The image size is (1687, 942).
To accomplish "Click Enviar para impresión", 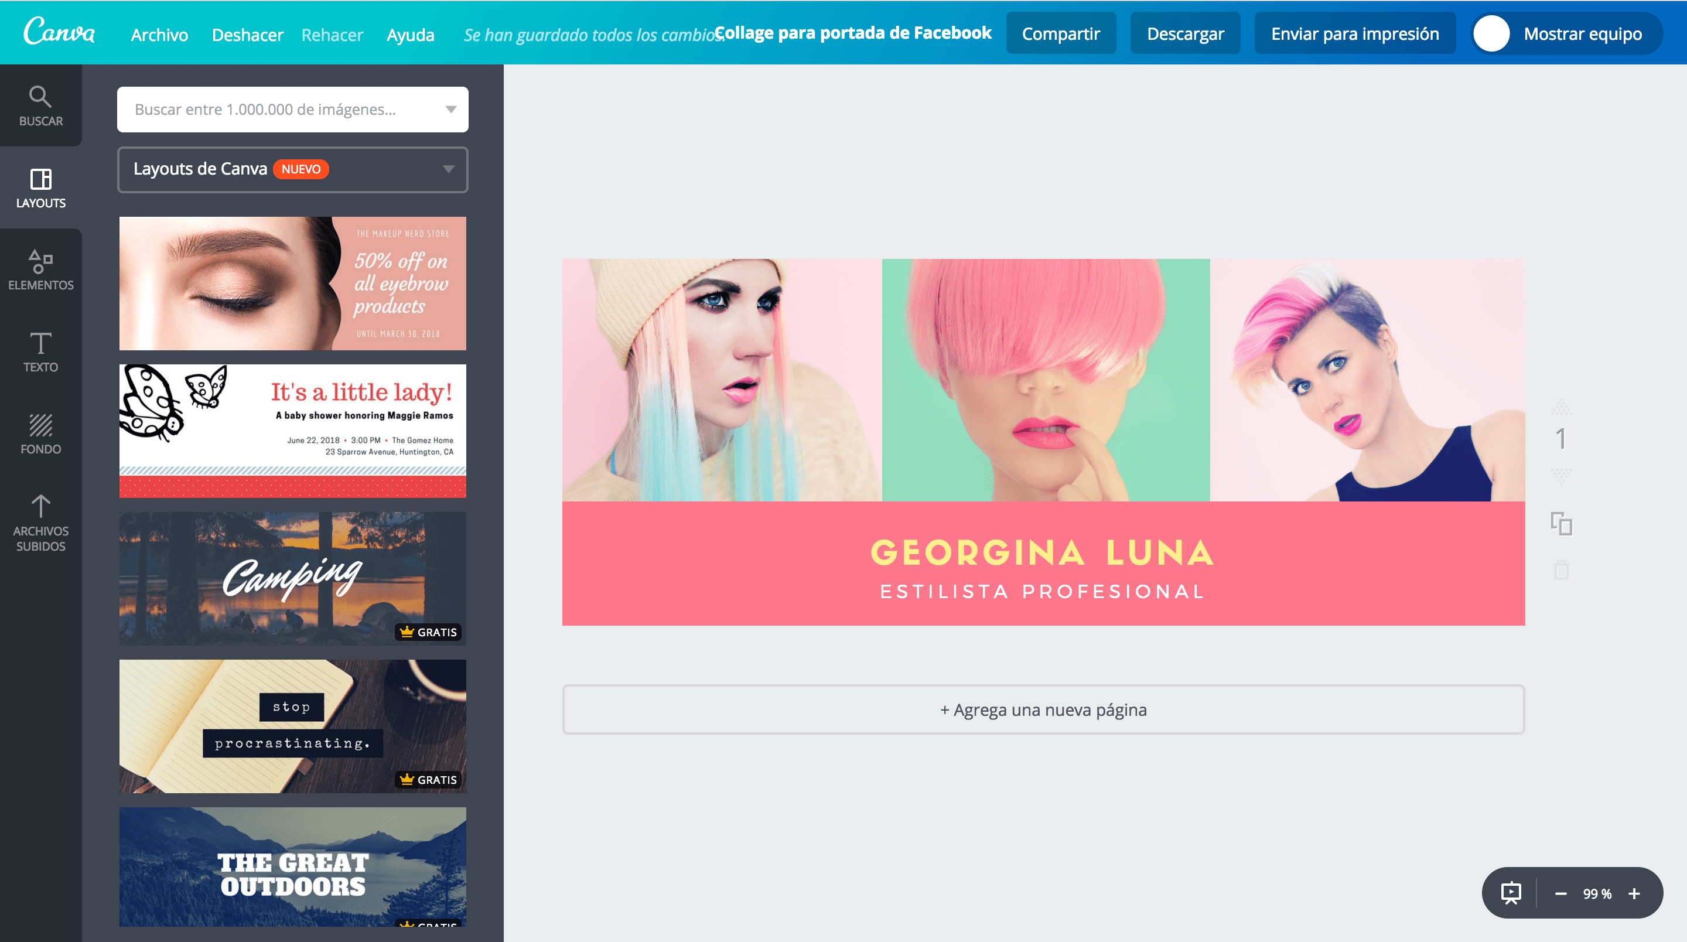I will pyautogui.click(x=1354, y=33).
